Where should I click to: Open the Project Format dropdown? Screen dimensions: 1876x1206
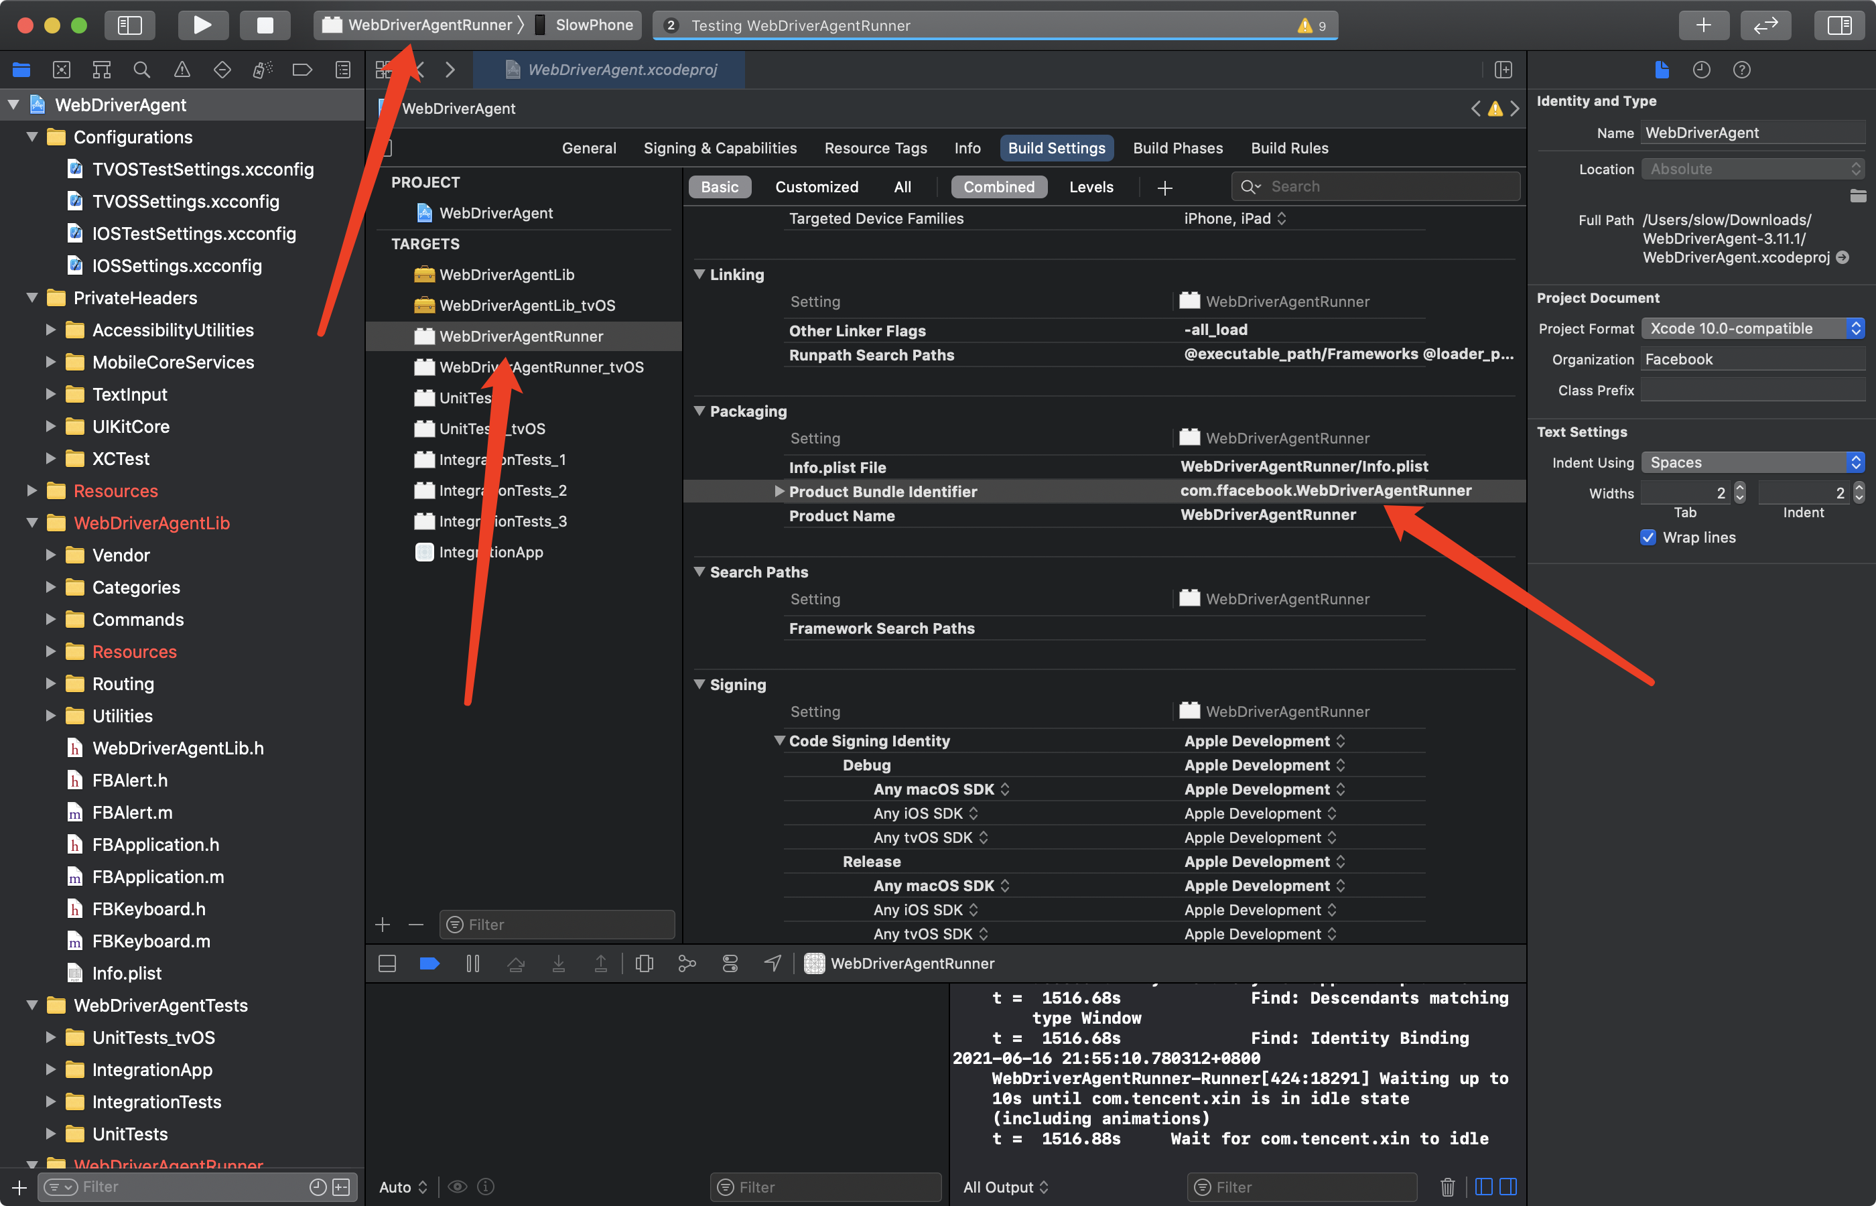pos(1752,328)
